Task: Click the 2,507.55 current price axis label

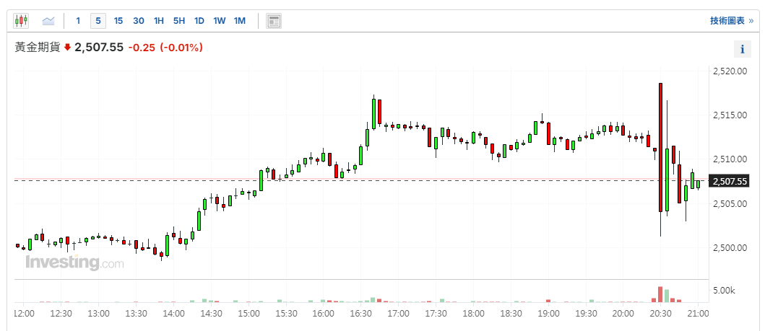Action: click(729, 181)
